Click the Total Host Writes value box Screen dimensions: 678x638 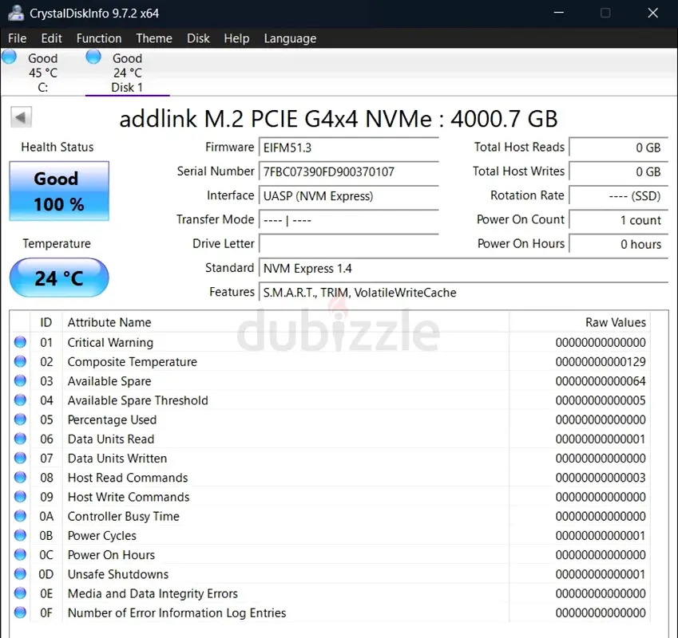pyautogui.click(x=619, y=171)
